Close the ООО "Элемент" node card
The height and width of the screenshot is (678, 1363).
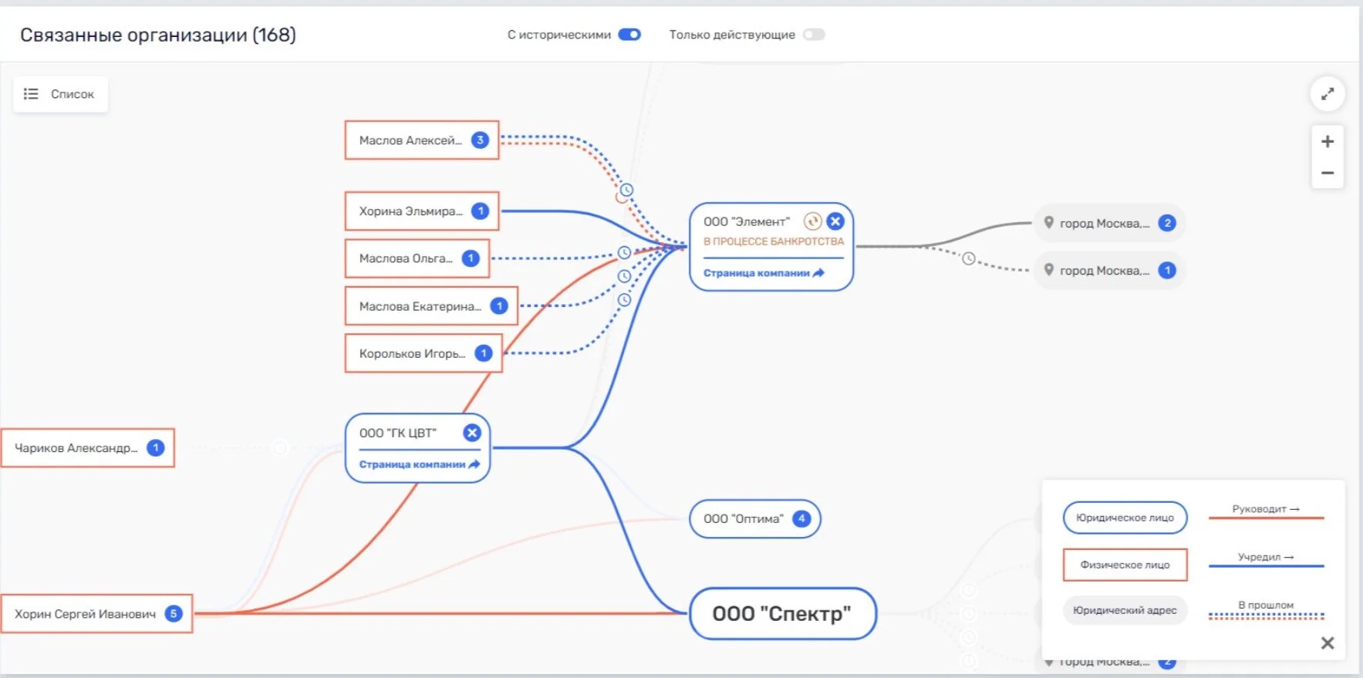tap(835, 221)
